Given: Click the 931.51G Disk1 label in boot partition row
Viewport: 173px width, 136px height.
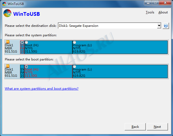Looking at the screenshot, I should [x=11, y=75].
